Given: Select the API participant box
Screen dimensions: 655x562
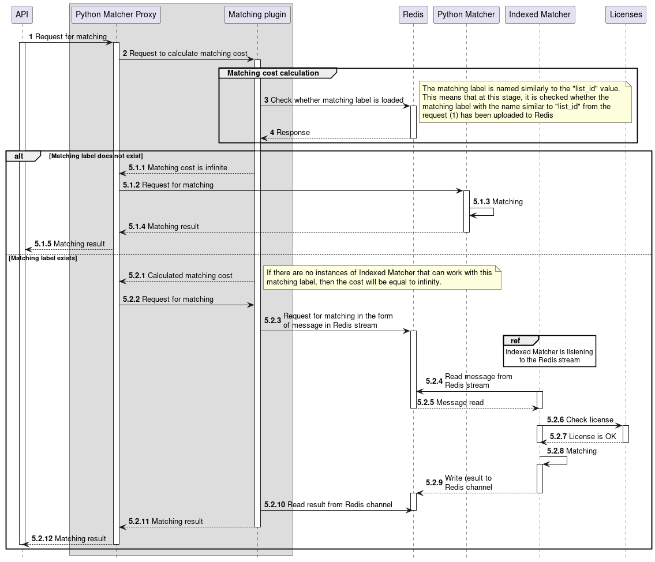Looking at the screenshot, I should 22,14.
